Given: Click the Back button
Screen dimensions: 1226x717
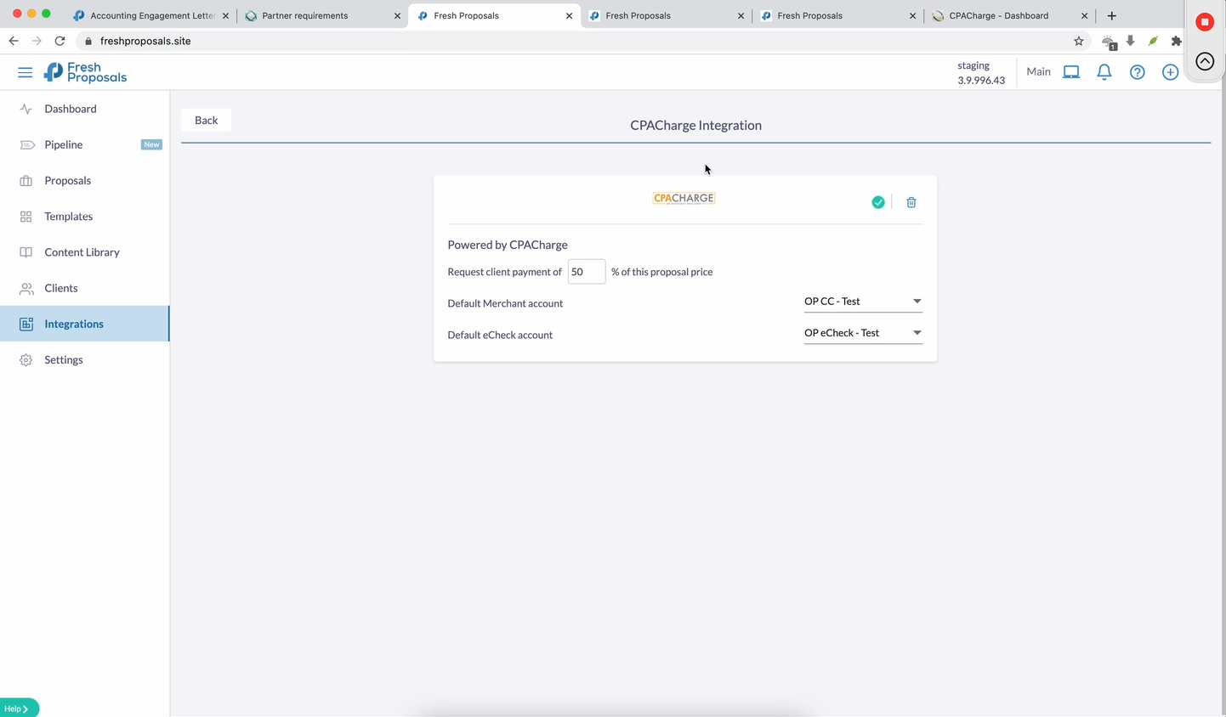Looking at the screenshot, I should coord(206,120).
